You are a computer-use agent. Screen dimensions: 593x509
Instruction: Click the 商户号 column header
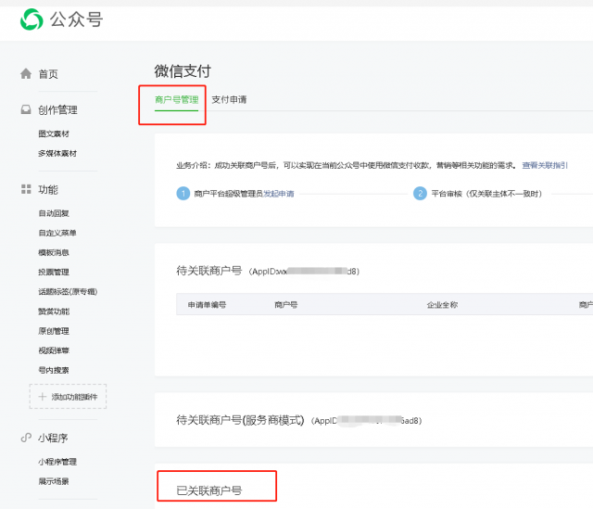[x=286, y=305]
